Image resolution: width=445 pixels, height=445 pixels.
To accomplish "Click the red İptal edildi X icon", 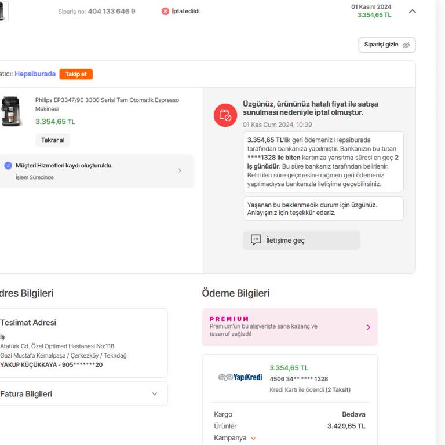I will click(x=165, y=12).
